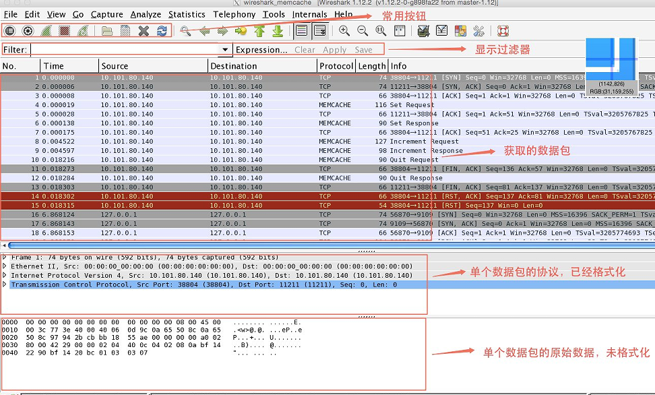Restart the current capture
This screenshot has width=655, height=395.
click(83, 31)
